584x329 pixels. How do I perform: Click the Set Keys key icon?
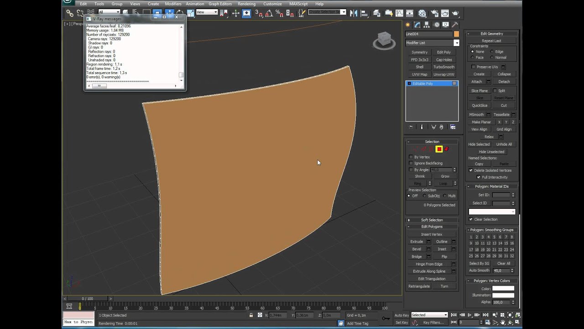click(386, 318)
